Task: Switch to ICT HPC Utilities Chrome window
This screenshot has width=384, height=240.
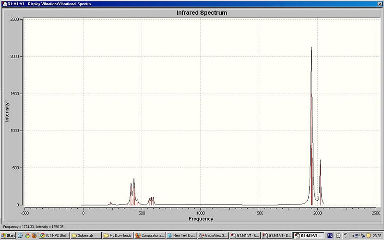Action: pyautogui.click(x=55, y=236)
